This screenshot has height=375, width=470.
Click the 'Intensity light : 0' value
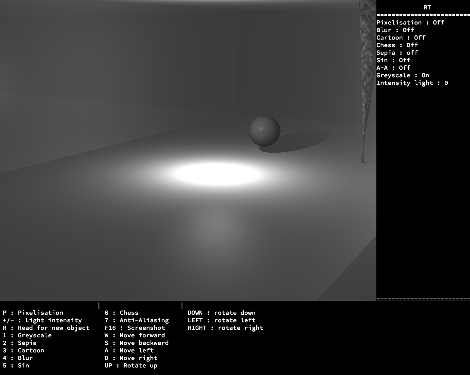pyautogui.click(x=412, y=83)
